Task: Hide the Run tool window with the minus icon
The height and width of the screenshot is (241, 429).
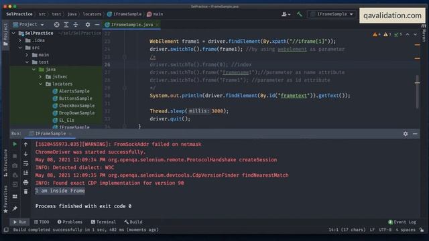Action: [x=415, y=134]
